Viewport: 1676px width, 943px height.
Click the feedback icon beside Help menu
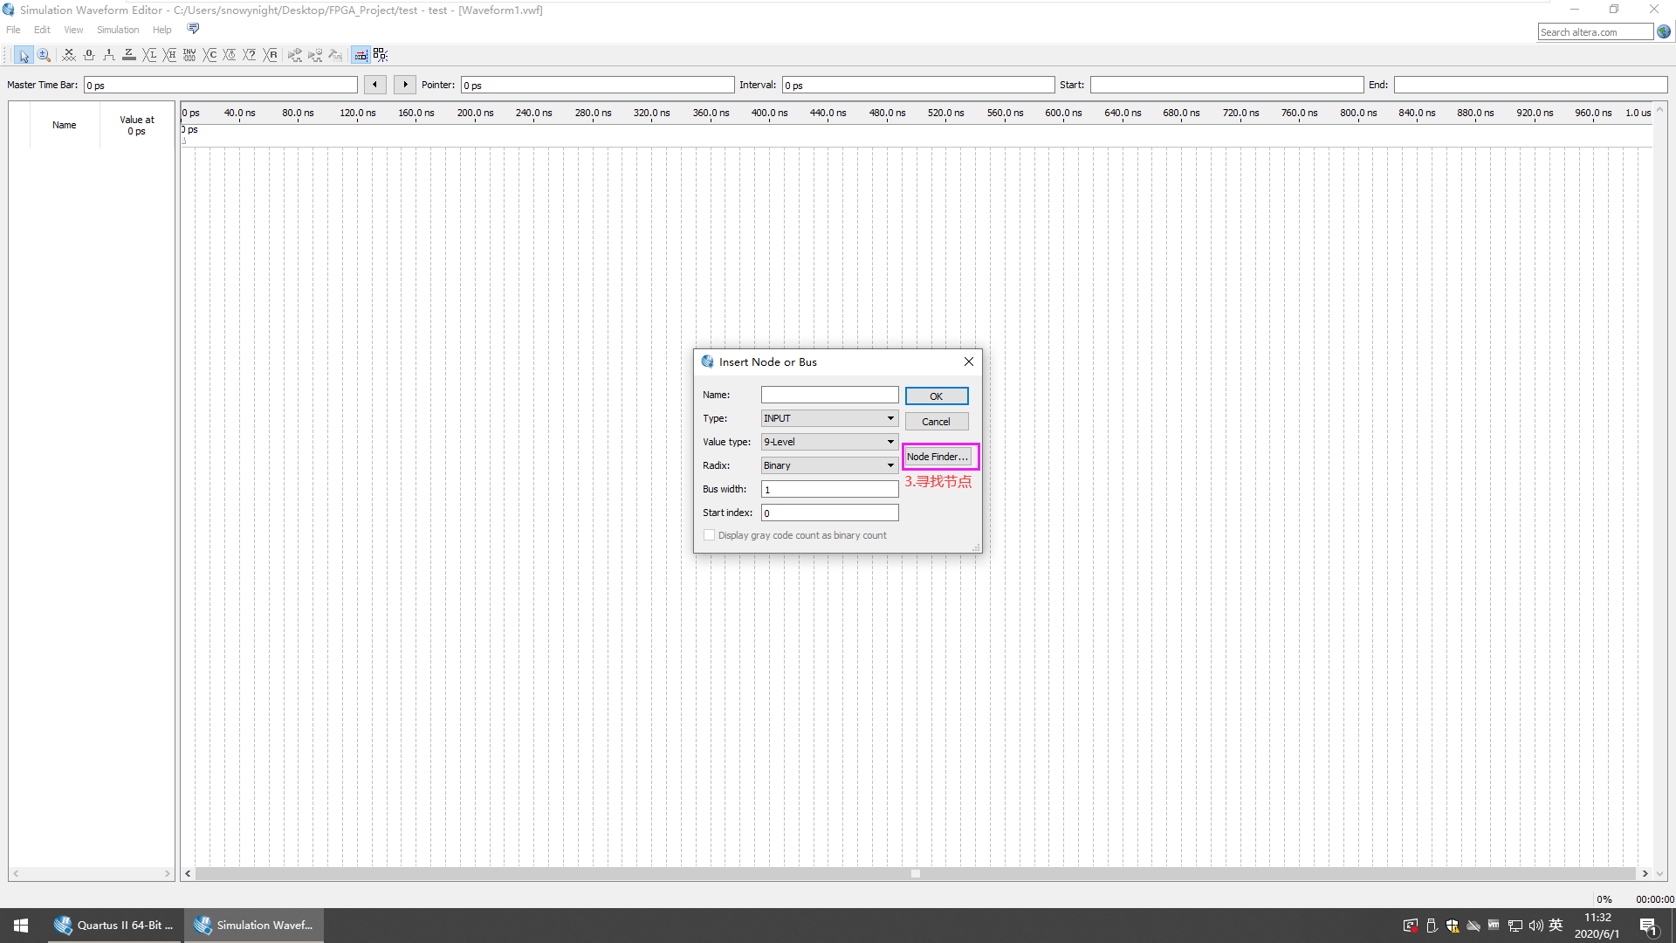click(x=193, y=29)
